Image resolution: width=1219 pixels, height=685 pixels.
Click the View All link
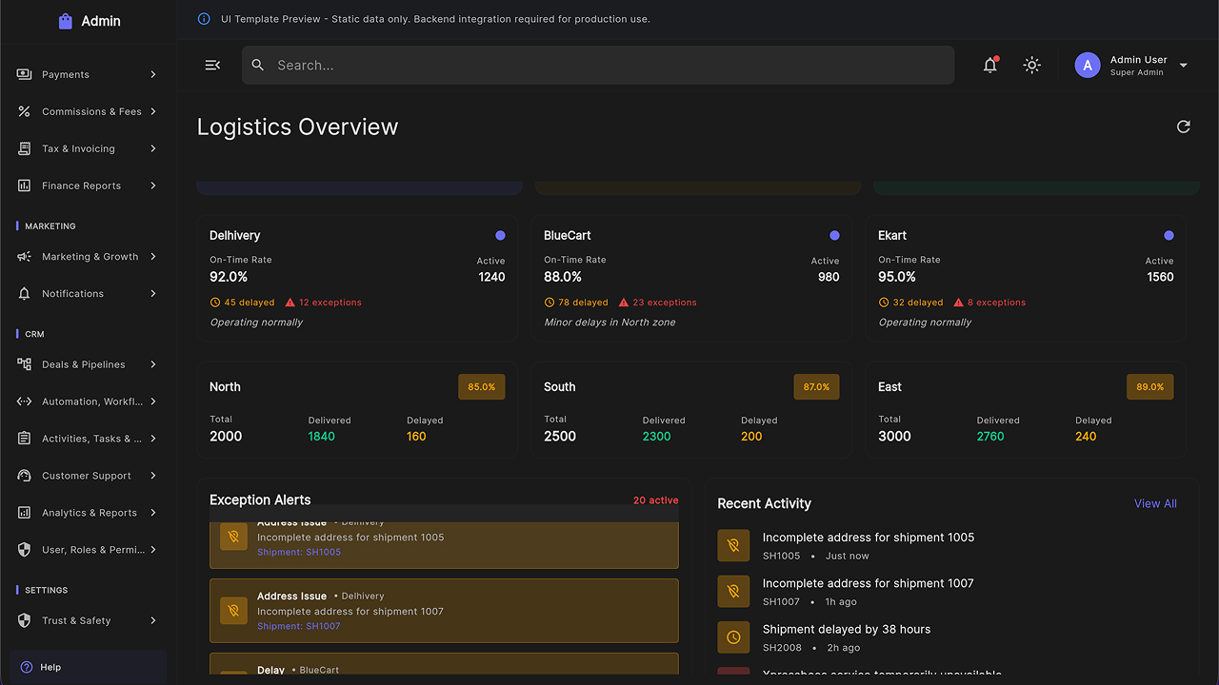tap(1155, 503)
